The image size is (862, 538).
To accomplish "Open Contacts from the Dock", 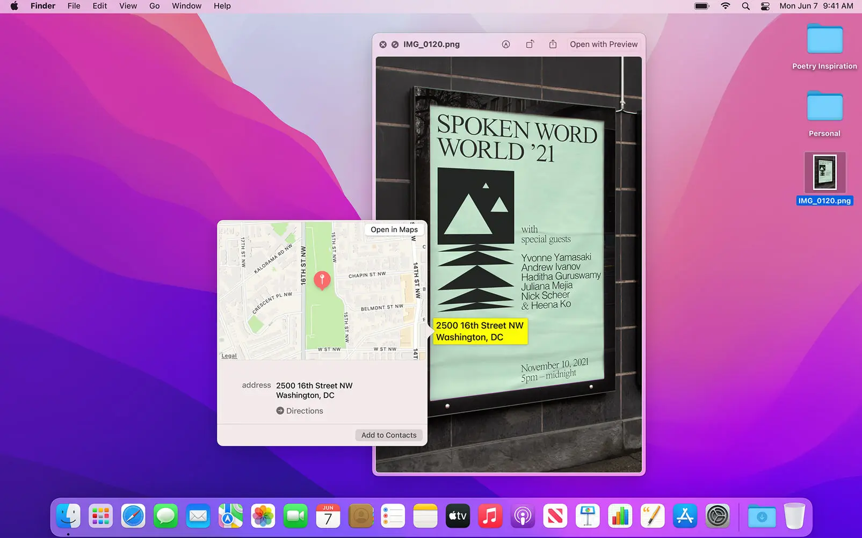I will click(360, 517).
